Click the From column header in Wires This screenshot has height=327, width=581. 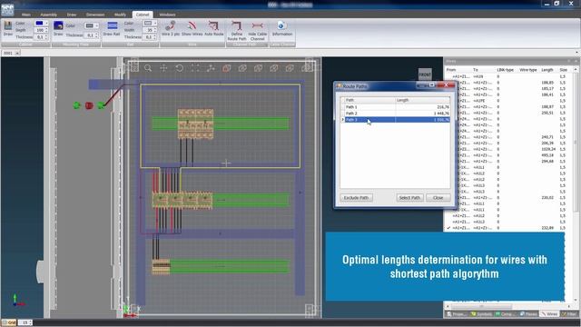[451, 70]
